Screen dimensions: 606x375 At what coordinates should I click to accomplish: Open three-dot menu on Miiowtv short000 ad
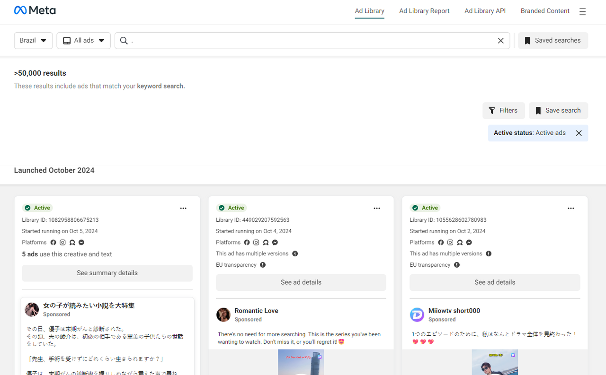(x=571, y=208)
